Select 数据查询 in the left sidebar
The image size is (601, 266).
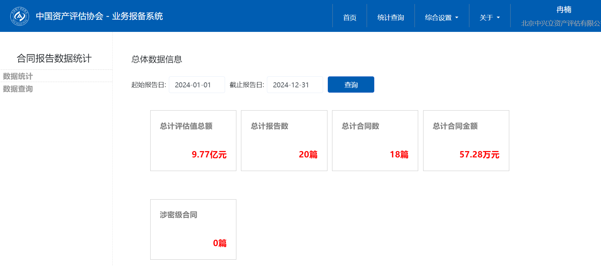[18, 89]
